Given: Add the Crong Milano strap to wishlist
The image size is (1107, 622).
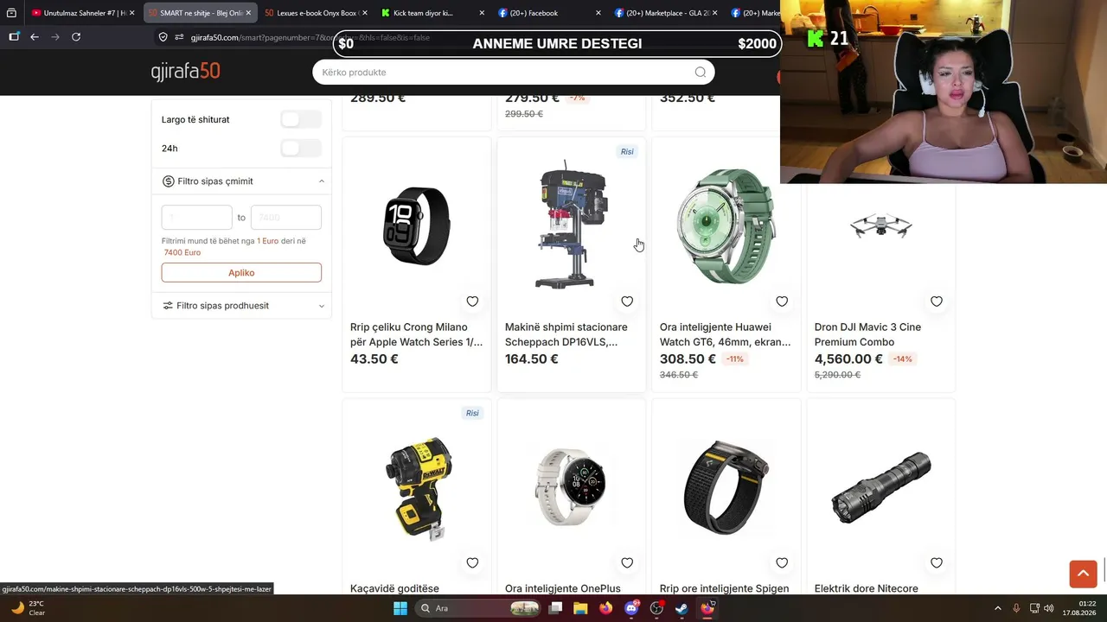Looking at the screenshot, I should [472, 301].
